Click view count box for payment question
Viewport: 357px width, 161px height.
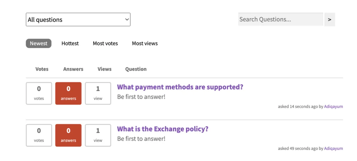(98, 93)
